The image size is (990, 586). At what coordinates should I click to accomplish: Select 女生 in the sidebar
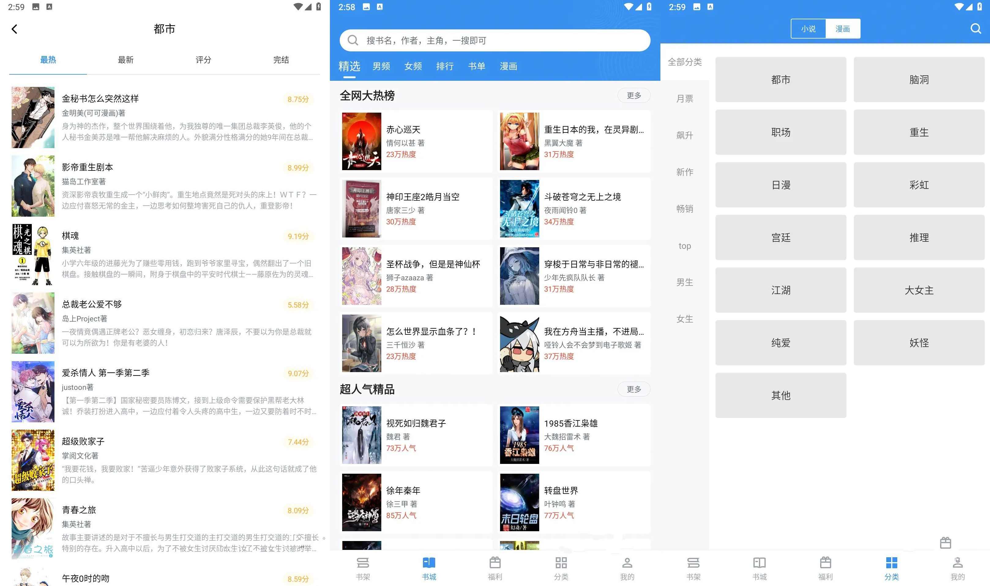[684, 319]
